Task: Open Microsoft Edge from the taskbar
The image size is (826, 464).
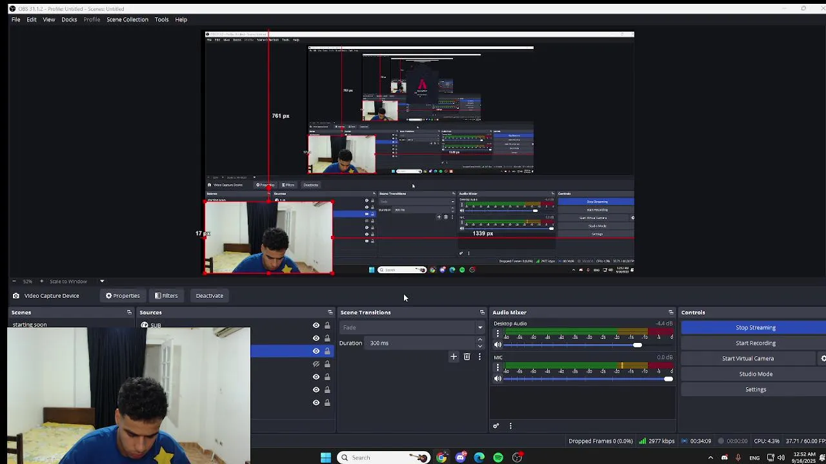Action: [x=479, y=458]
